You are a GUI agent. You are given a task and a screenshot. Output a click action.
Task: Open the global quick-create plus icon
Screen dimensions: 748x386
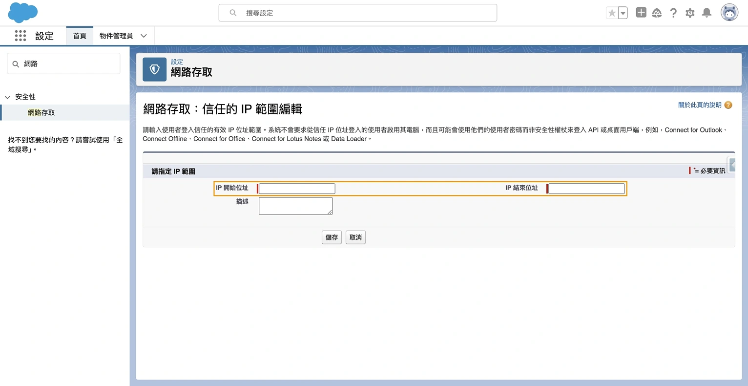coord(641,12)
